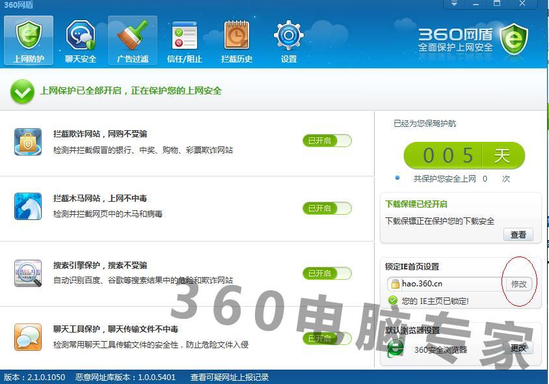Click 更改 default browser button

(x=518, y=348)
